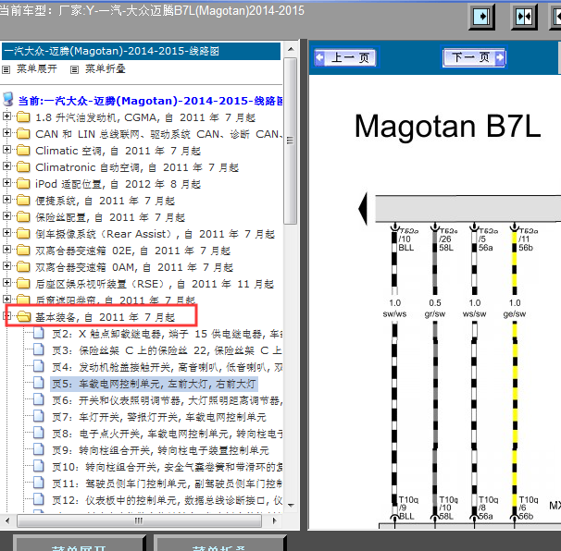Click ge/sw wire label in diagram

point(515,313)
